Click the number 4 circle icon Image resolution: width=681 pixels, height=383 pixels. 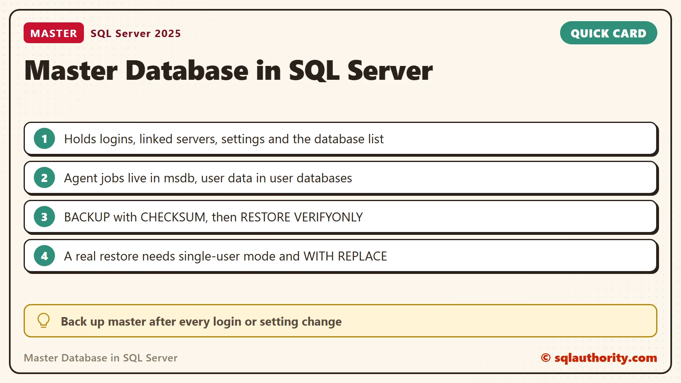(x=44, y=256)
